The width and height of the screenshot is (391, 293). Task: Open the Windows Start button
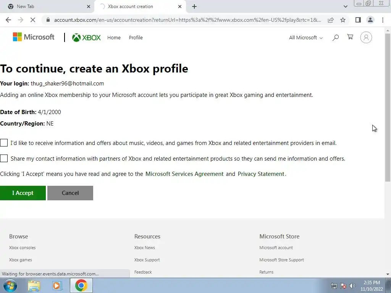click(x=10, y=285)
